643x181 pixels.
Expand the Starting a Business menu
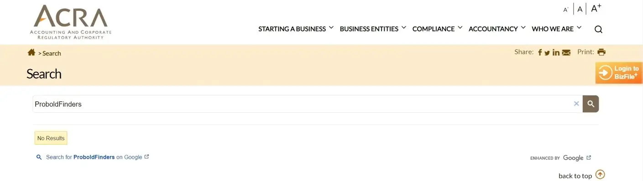tap(296, 29)
